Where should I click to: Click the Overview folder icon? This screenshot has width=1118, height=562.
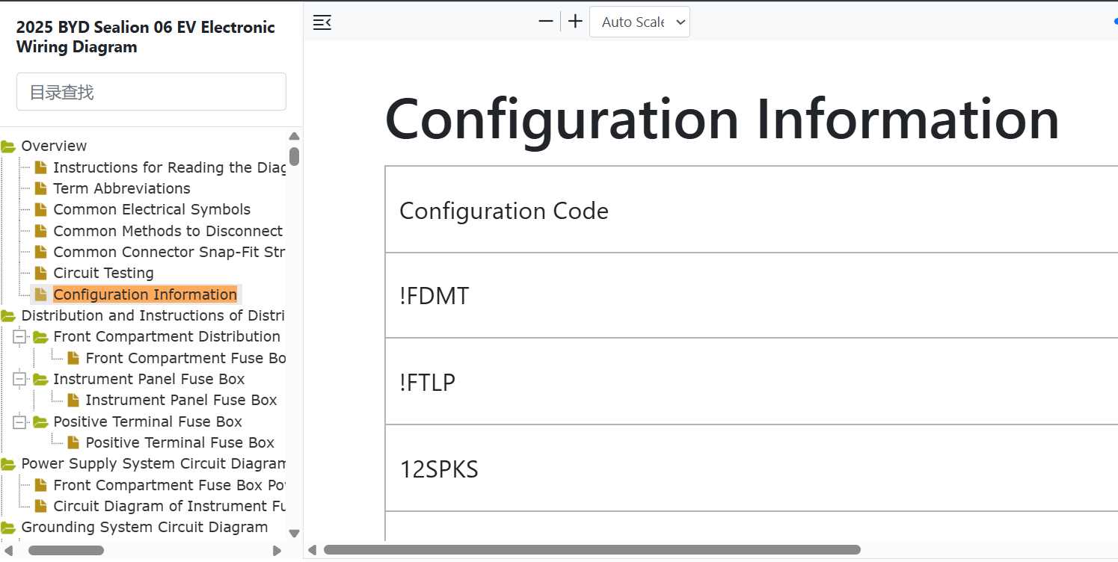(x=8, y=146)
